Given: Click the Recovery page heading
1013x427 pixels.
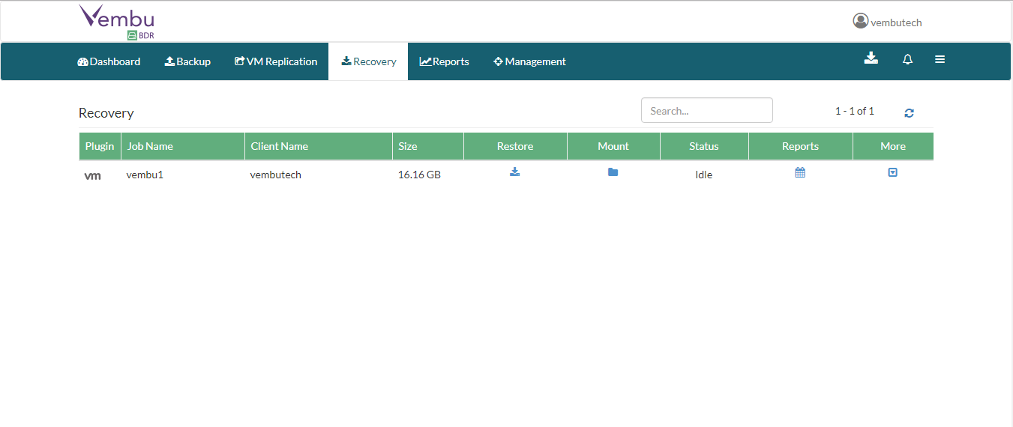Looking at the screenshot, I should [106, 113].
